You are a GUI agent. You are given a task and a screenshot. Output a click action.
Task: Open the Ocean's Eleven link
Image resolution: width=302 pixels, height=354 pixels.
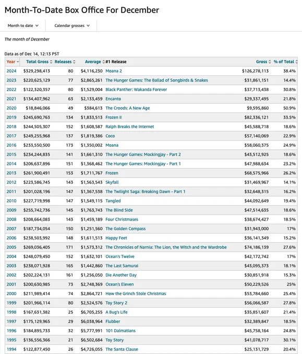[119, 284]
